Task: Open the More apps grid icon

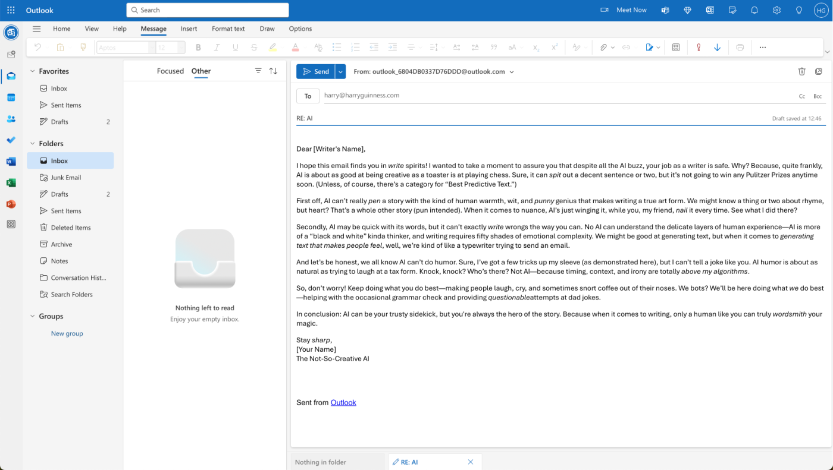Action: 11,225
